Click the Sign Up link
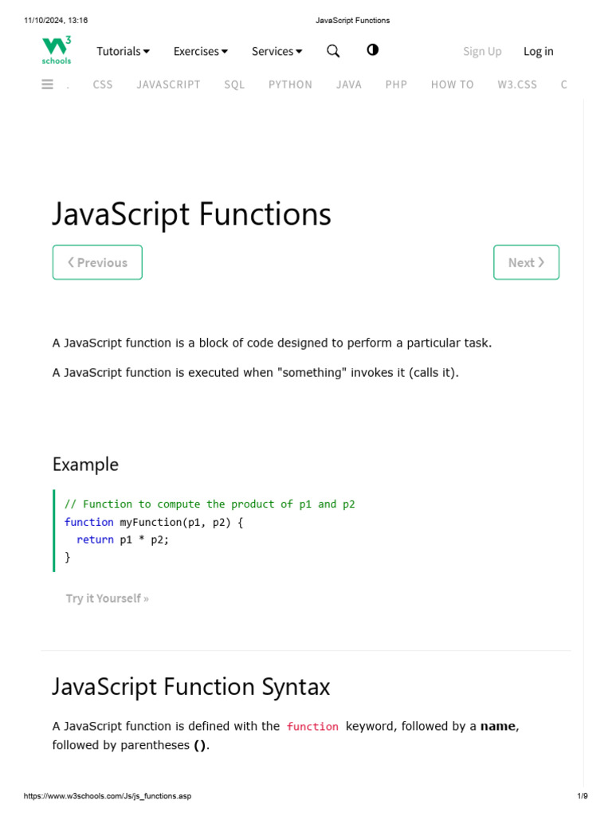The width and height of the screenshot is (612, 816). 482,51
